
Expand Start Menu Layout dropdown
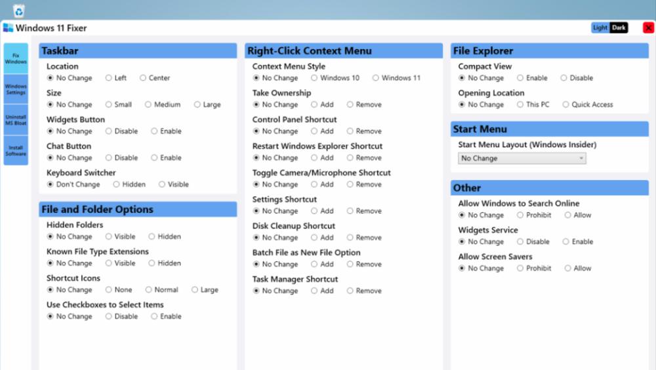[522, 158]
